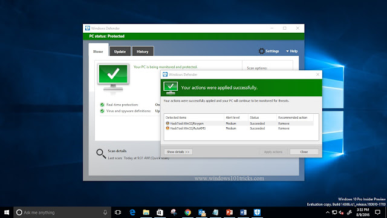Switch to the History tab
This screenshot has width=387, height=218.
143,51
